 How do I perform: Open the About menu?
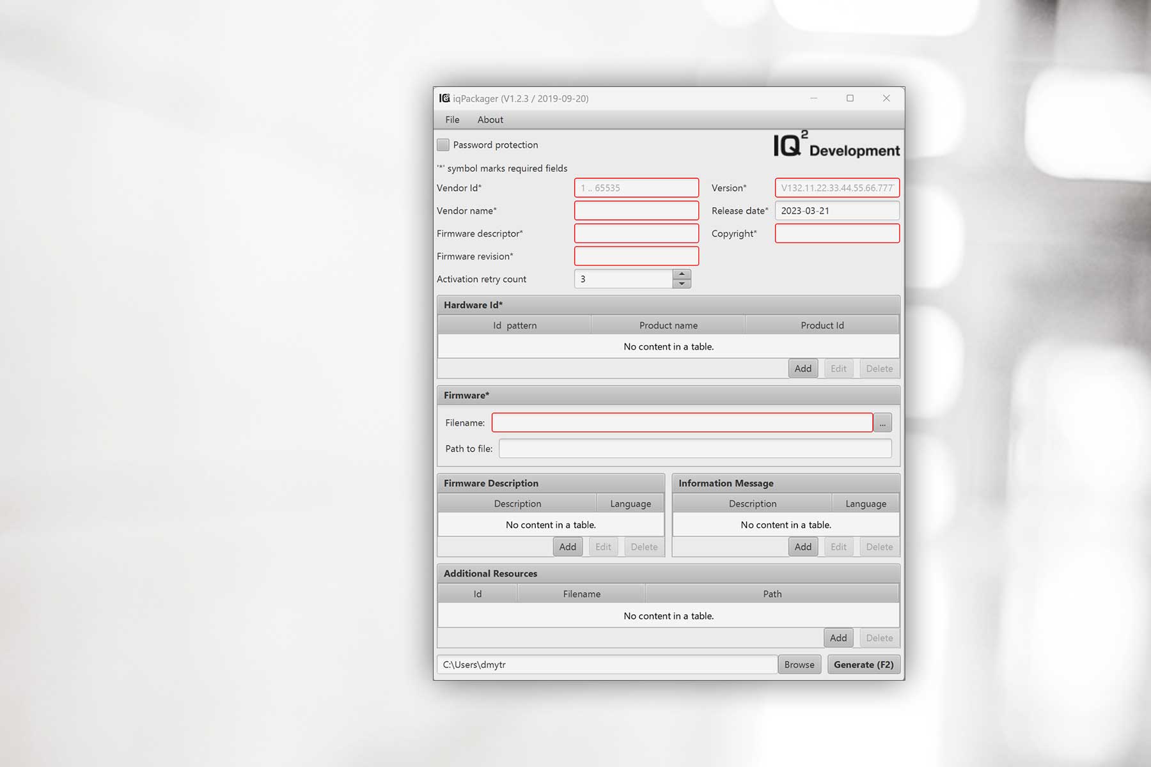pos(490,120)
